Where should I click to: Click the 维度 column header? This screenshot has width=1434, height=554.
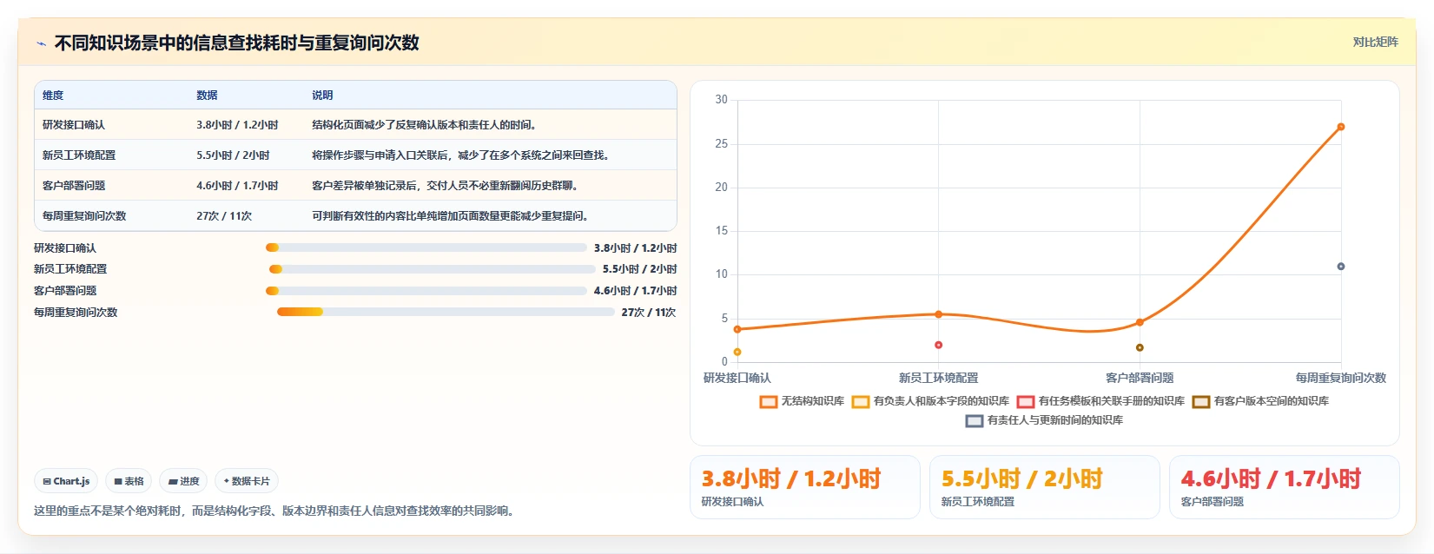53,96
